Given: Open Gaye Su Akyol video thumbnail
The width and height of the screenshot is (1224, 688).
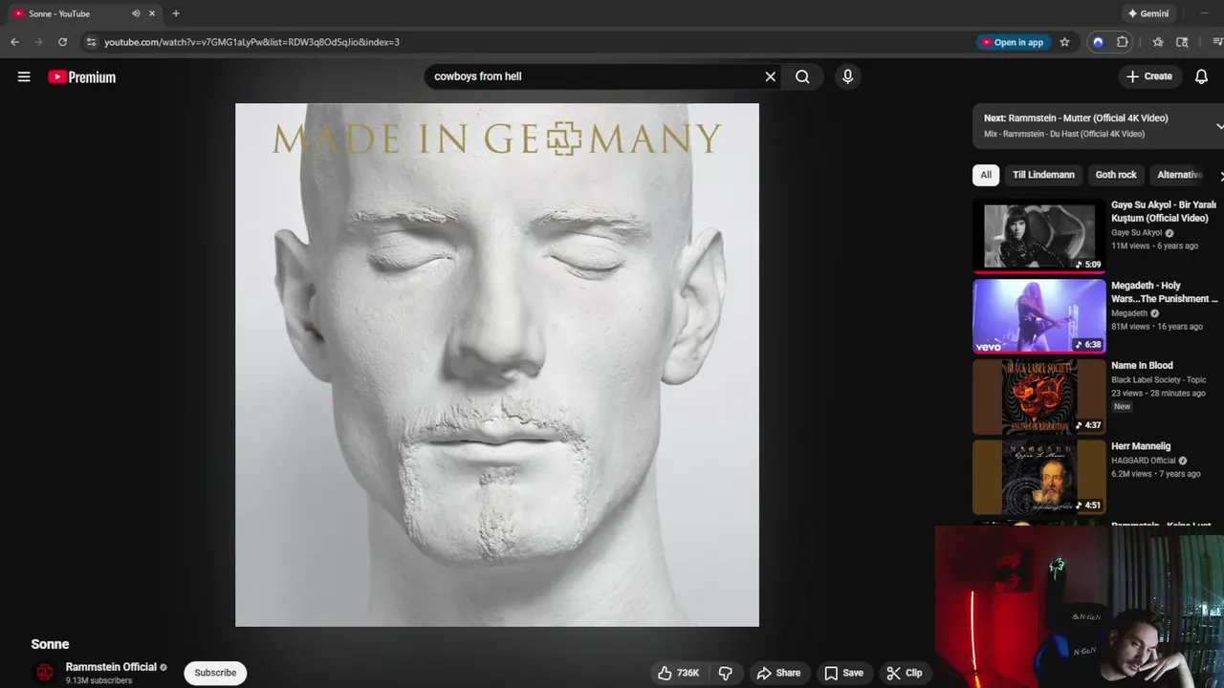Looking at the screenshot, I should click(1039, 235).
